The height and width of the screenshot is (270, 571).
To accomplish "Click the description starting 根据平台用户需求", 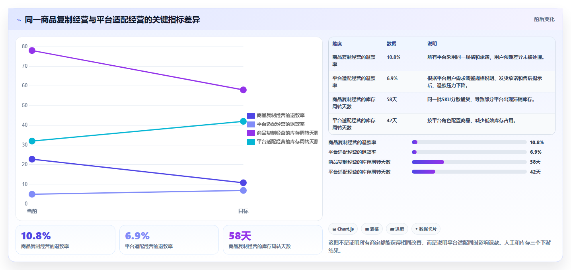I will (485, 82).
